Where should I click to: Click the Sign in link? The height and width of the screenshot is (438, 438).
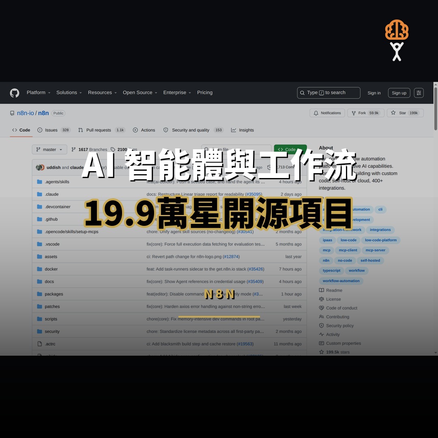click(374, 93)
